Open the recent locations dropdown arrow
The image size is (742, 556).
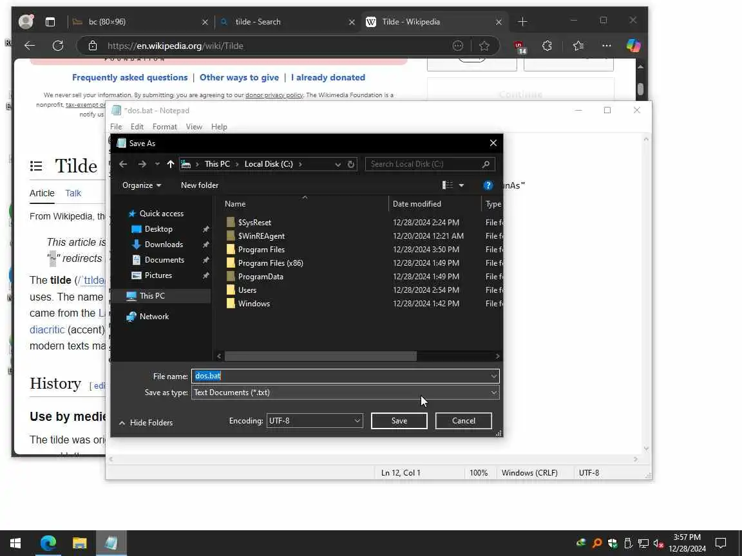tap(157, 164)
